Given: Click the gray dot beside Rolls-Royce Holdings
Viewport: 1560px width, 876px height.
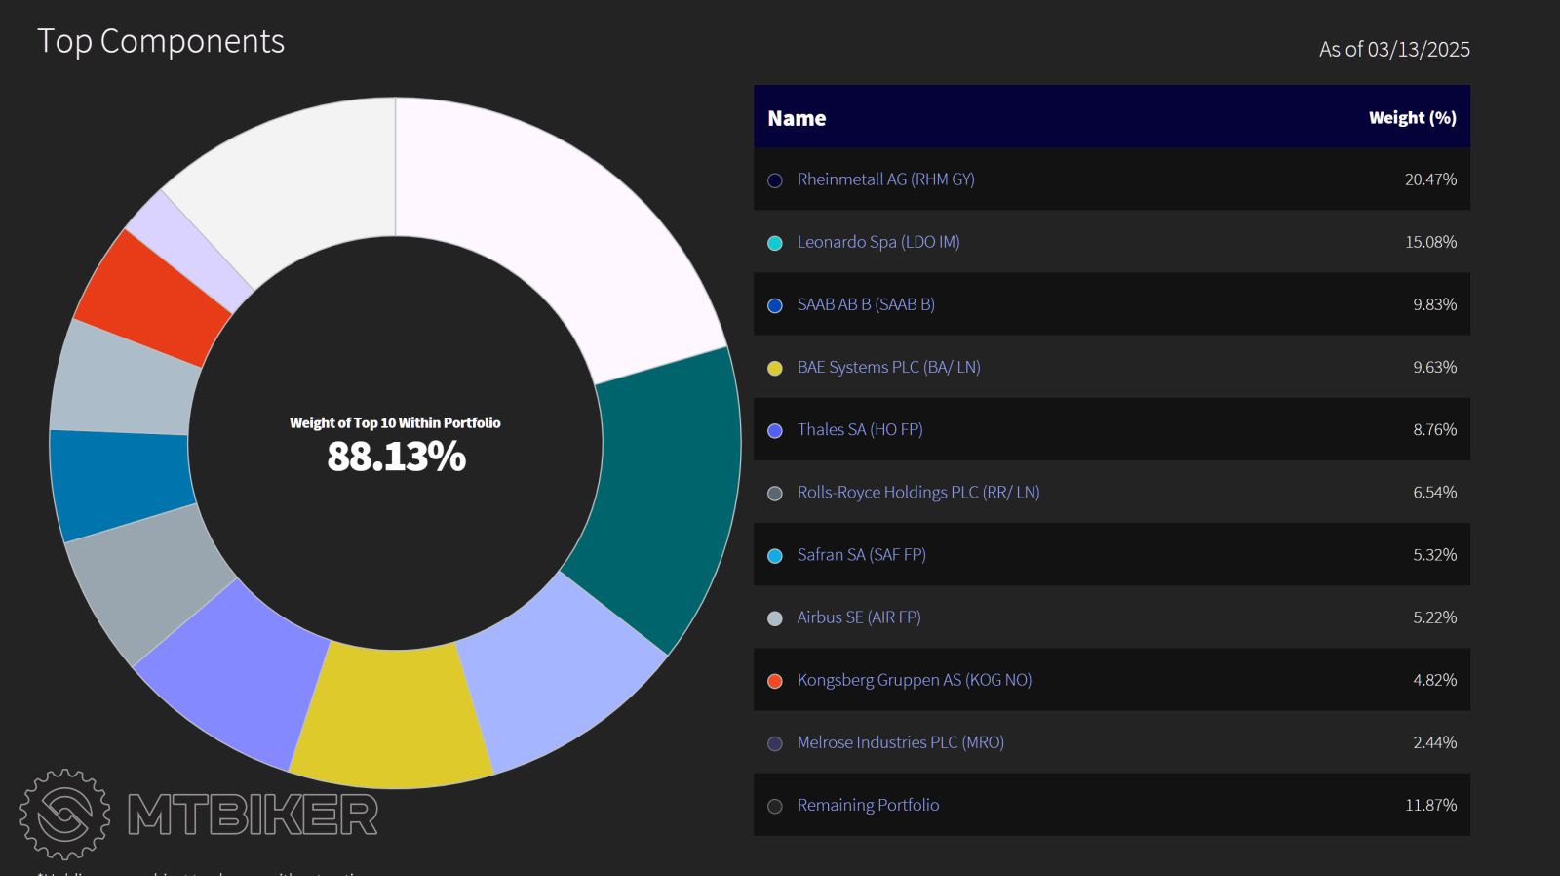Looking at the screenshot, I should 775,494.
